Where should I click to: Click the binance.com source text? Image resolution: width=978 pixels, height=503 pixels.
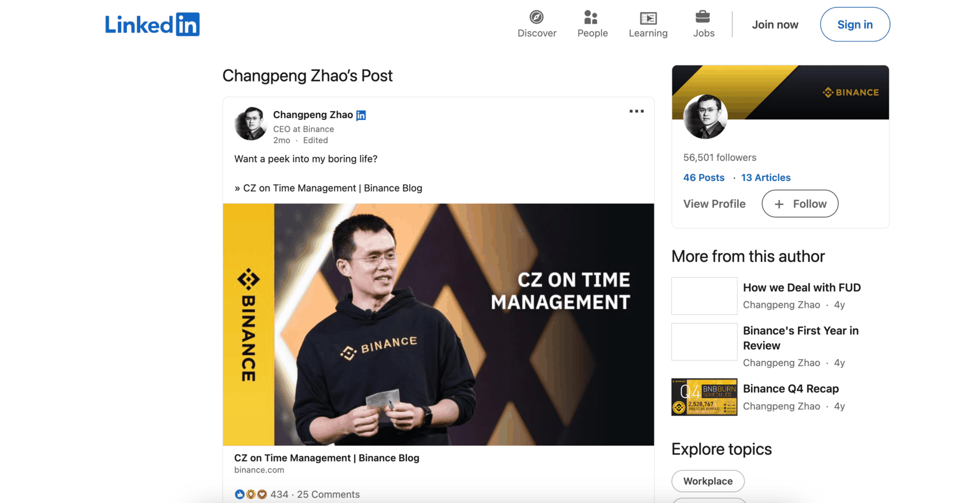(259, 470)
